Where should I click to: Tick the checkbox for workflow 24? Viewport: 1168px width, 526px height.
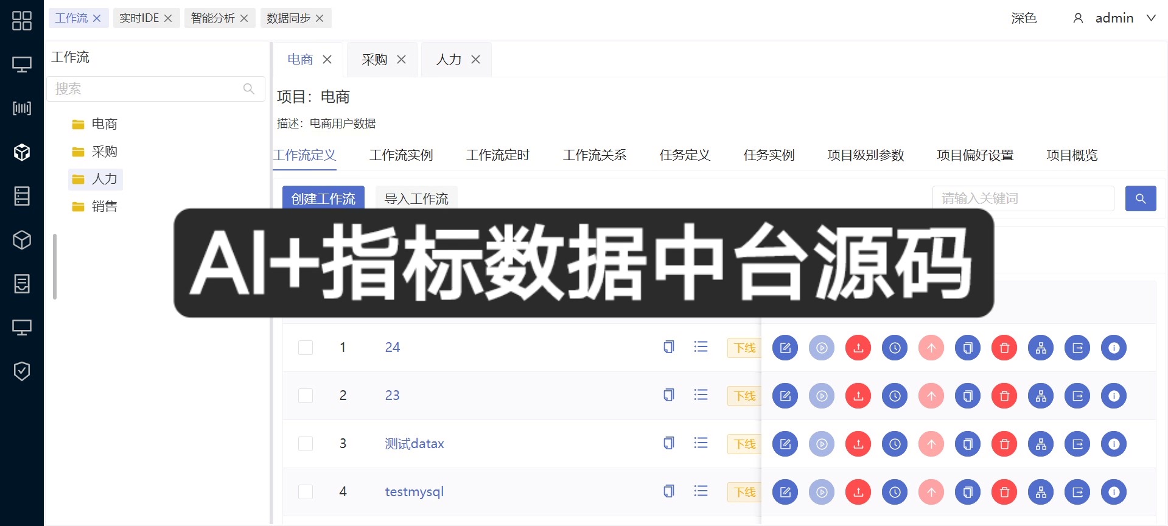306,348
